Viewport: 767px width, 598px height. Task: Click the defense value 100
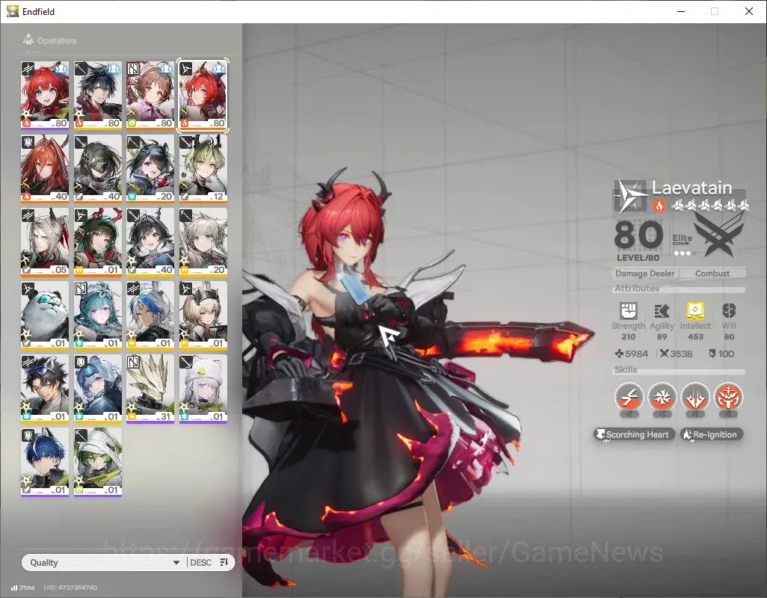click(726, 354)
